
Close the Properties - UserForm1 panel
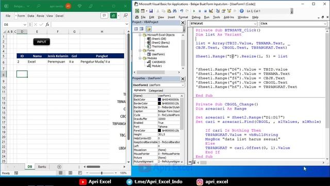click(183, 79)
